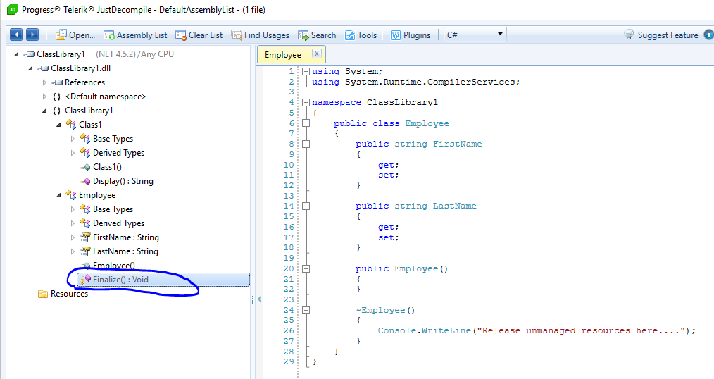714x379 pixels.
Task: Clear List of loaded assemblies
Action: [x=199, y=35]
